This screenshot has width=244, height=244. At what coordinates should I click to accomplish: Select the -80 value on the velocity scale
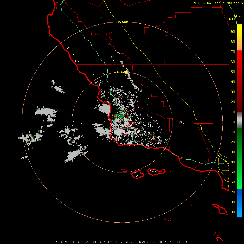point(232,202)
